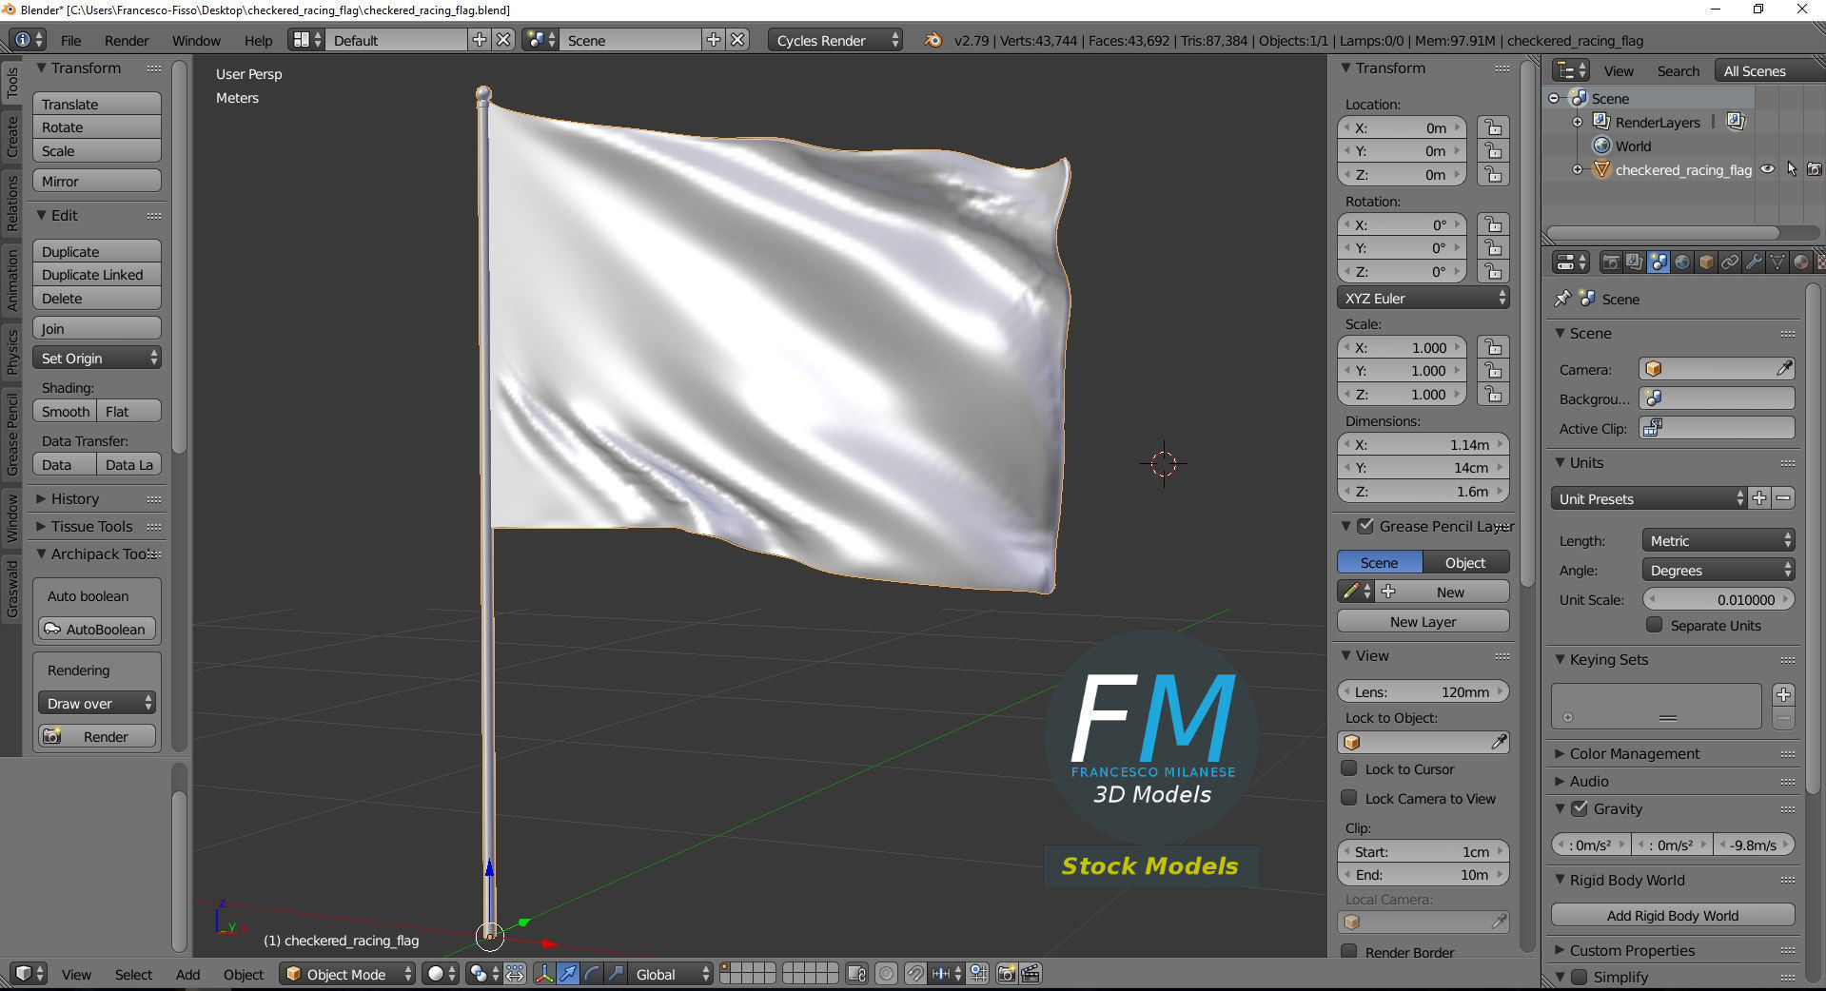Open the Set Origin dropdown

click(x=97, y=358)
